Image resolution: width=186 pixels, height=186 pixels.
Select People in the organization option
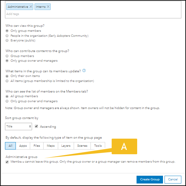(x=7, y=36)
